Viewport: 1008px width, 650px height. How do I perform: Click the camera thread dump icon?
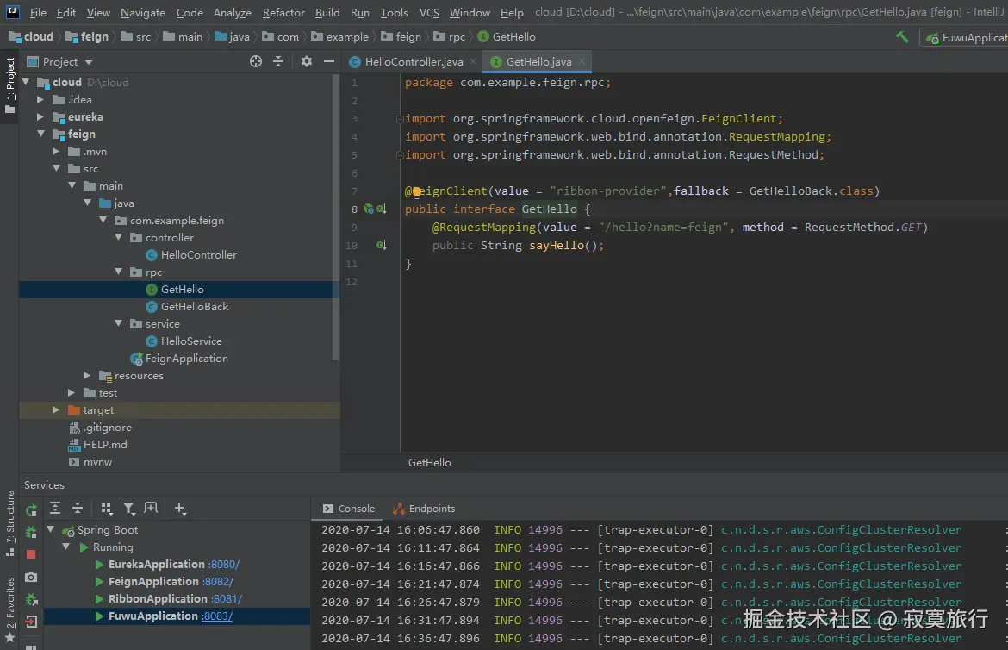[x=31, y=577]
